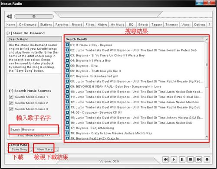Click results scrollbar up arrow
The height and width of the screenshot is (169, 217).
click(x=207, y=39)
